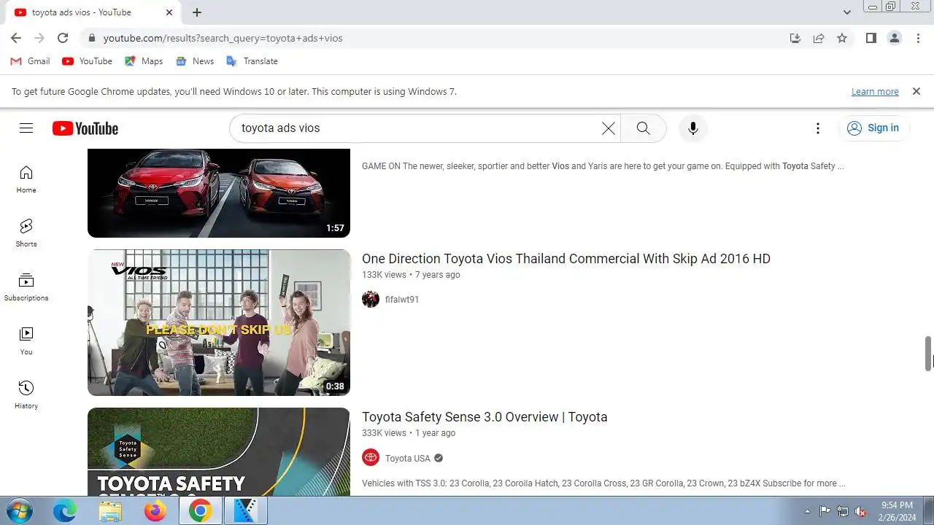
Task: Click the install app icon in address bar
Action: tap(795, 38)
